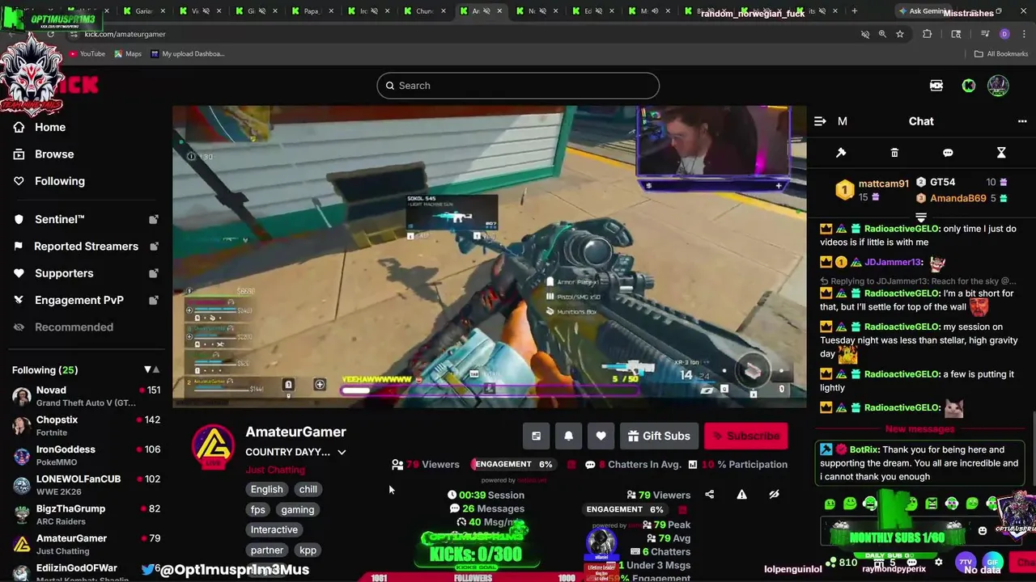Open Engagement PvP page

(x=79, y=300)
